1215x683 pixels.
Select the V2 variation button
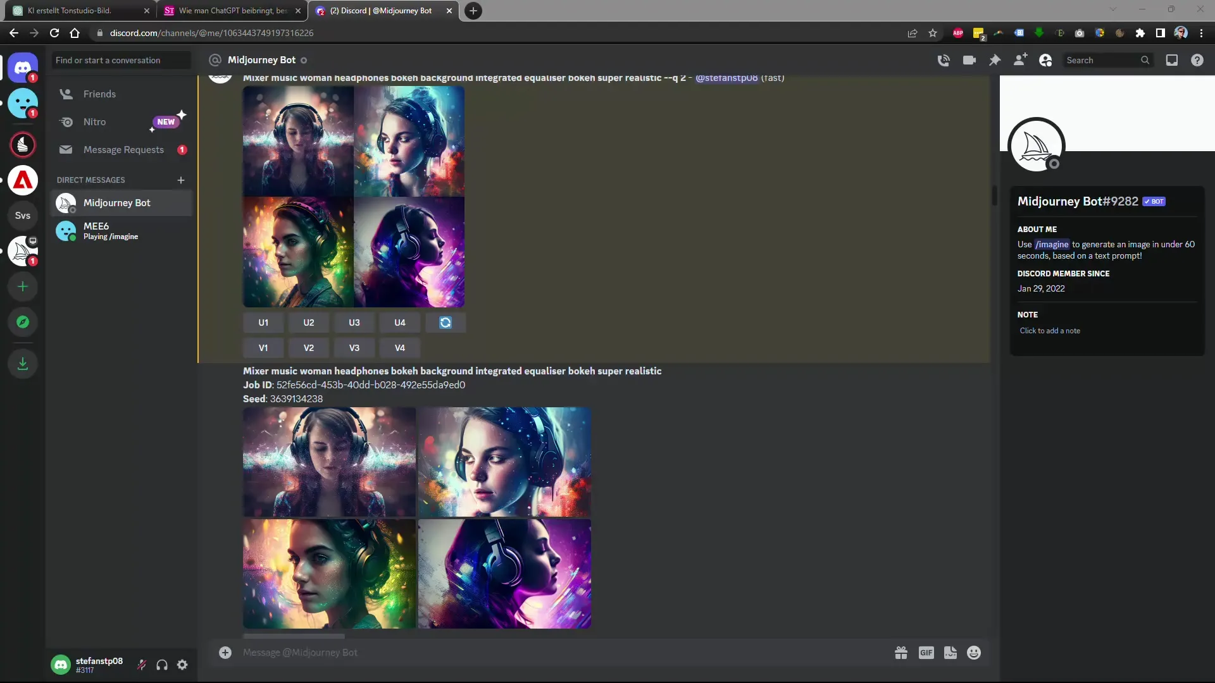pos(309,348)
